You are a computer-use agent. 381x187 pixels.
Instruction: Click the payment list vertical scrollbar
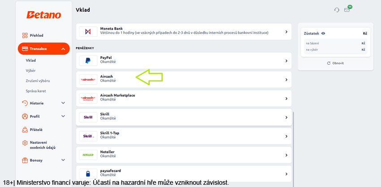tap(294, 149)
